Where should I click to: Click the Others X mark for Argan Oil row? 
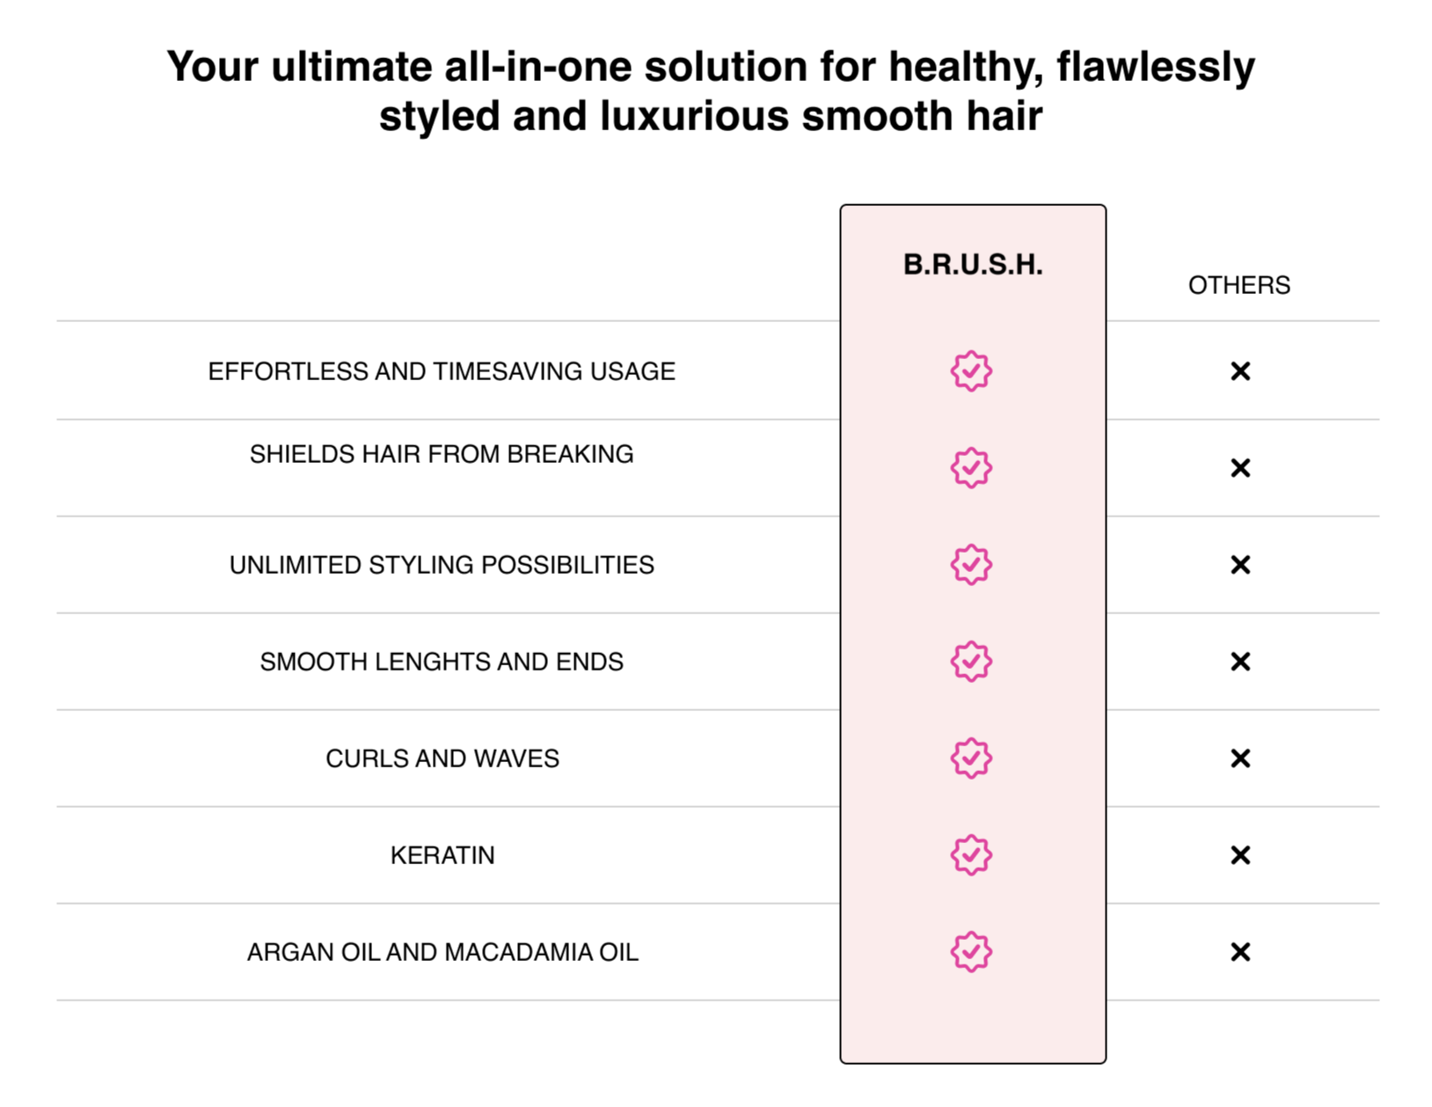point(1240,952)
